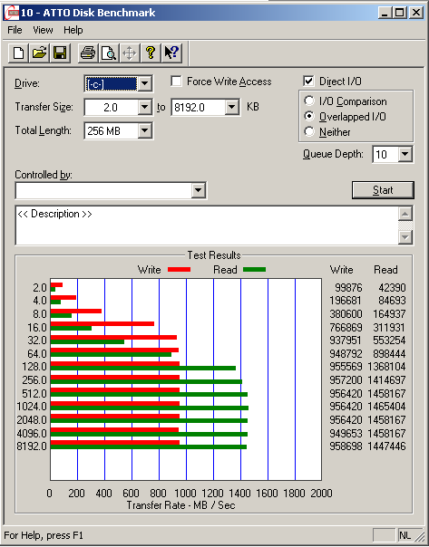Click the Start benchmark button
The image size is (429, 547).
point(383,190)
